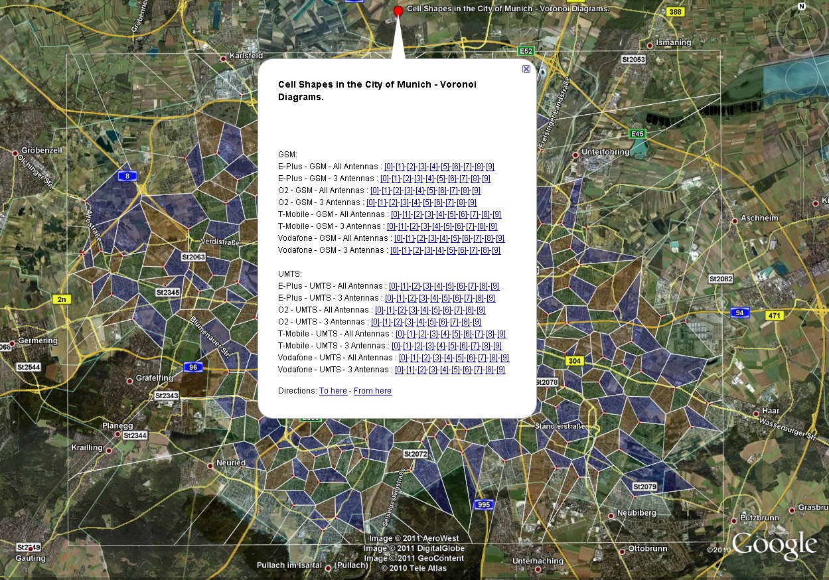Click the blue 995 motorway shield
This screenshot has width=829, height=580.
point(484,505)
